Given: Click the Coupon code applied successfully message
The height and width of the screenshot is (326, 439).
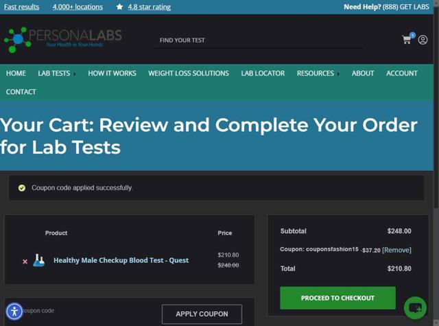Looking at the screenshot, I should 82,187.
